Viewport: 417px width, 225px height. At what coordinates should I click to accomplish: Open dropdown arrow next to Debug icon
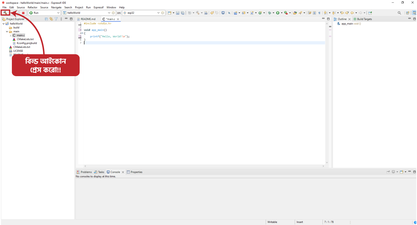273,13
